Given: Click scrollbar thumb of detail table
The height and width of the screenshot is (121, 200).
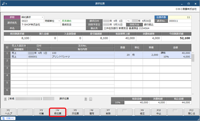Looking at the screenshot, I should (x=193, y=58).
